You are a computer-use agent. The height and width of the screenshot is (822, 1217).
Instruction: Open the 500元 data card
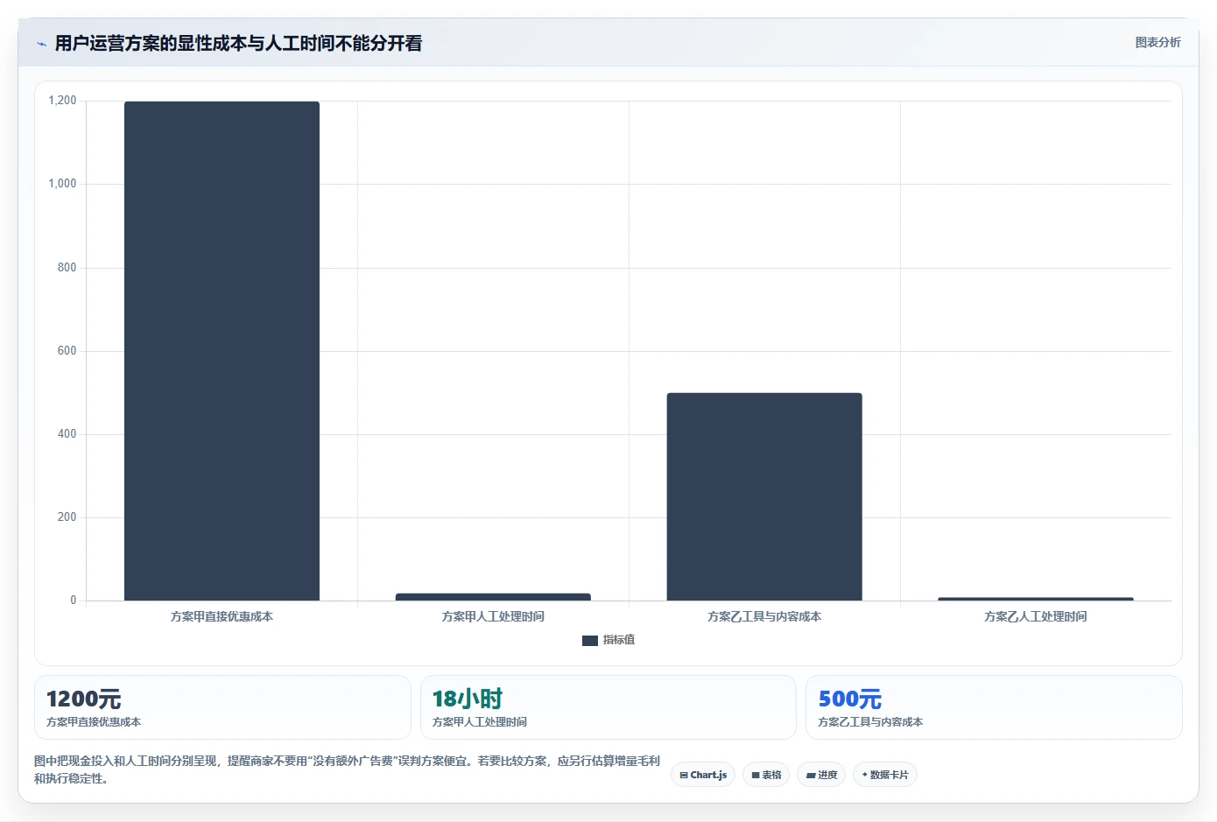pyautogui.click(x=994, y=707)
